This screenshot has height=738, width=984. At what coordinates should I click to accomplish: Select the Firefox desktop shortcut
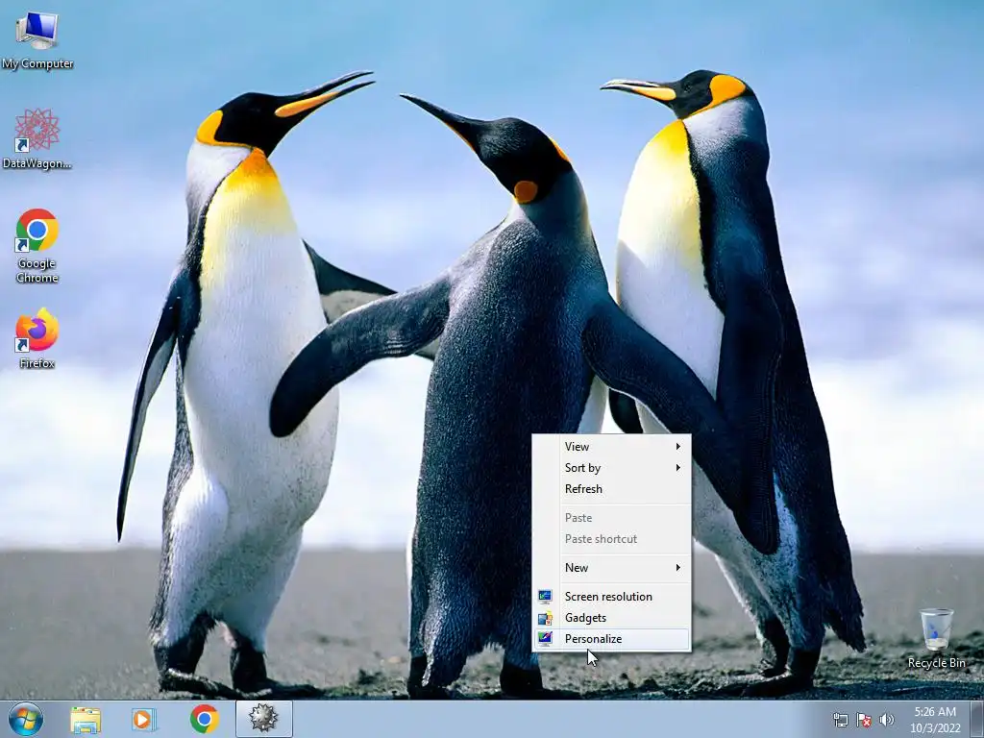37,338
